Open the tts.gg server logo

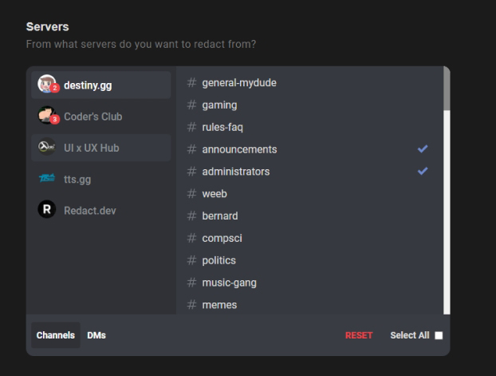(x=47, y=178)
